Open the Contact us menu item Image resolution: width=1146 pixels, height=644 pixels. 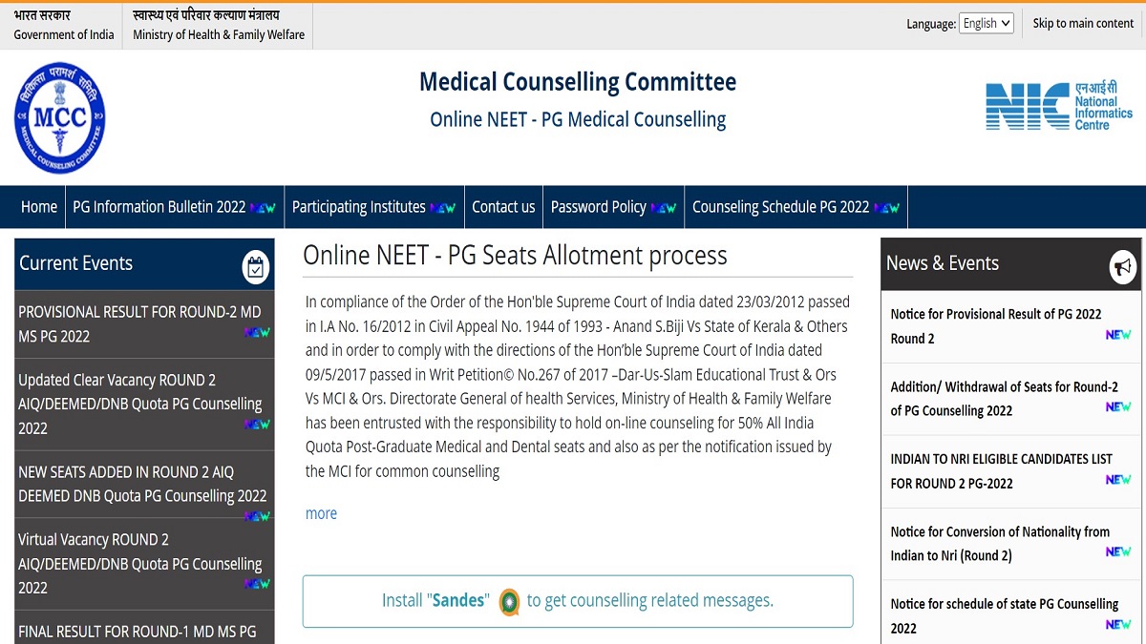tap(503, 207)
